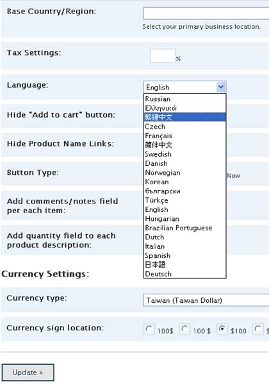The image size is (269, 384).
Task: Choose Français from the language list
Action: click(184, 136)
